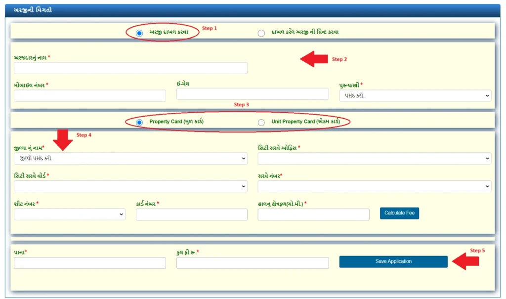Click the પાના input field
506x299 pixels.
[x=89, y=263]
